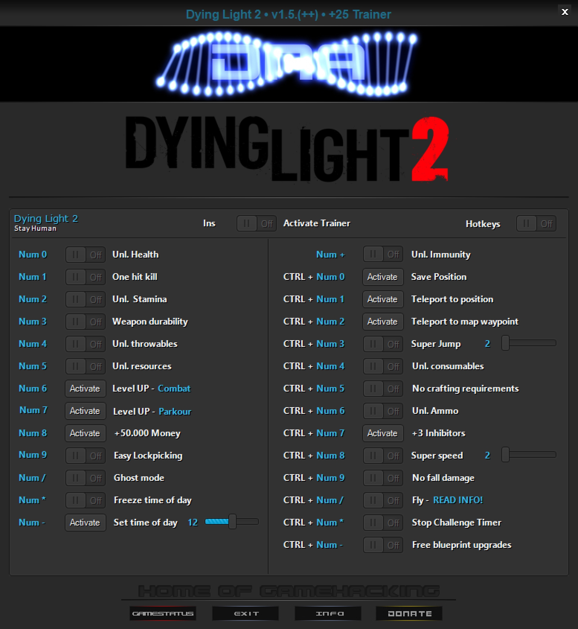The width and height of the screenshot is (578, 629).
Task: Activate Teleport to map waypoint
Action: (x=383, y=322)
